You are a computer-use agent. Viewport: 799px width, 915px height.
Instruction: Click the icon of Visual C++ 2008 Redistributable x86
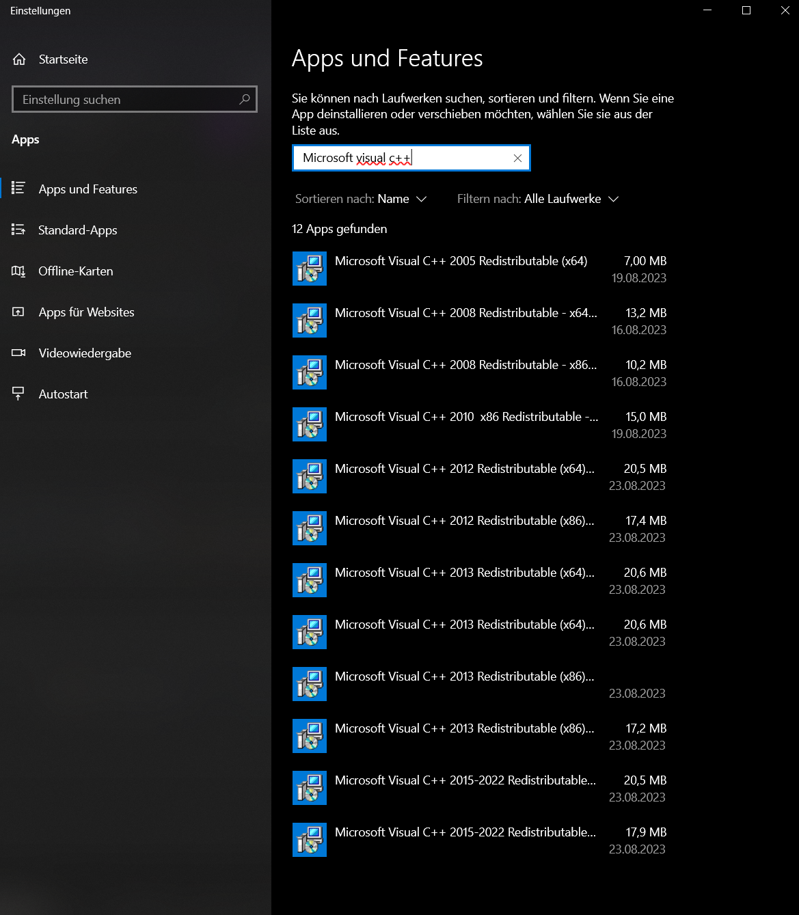[x=310, y=372]
